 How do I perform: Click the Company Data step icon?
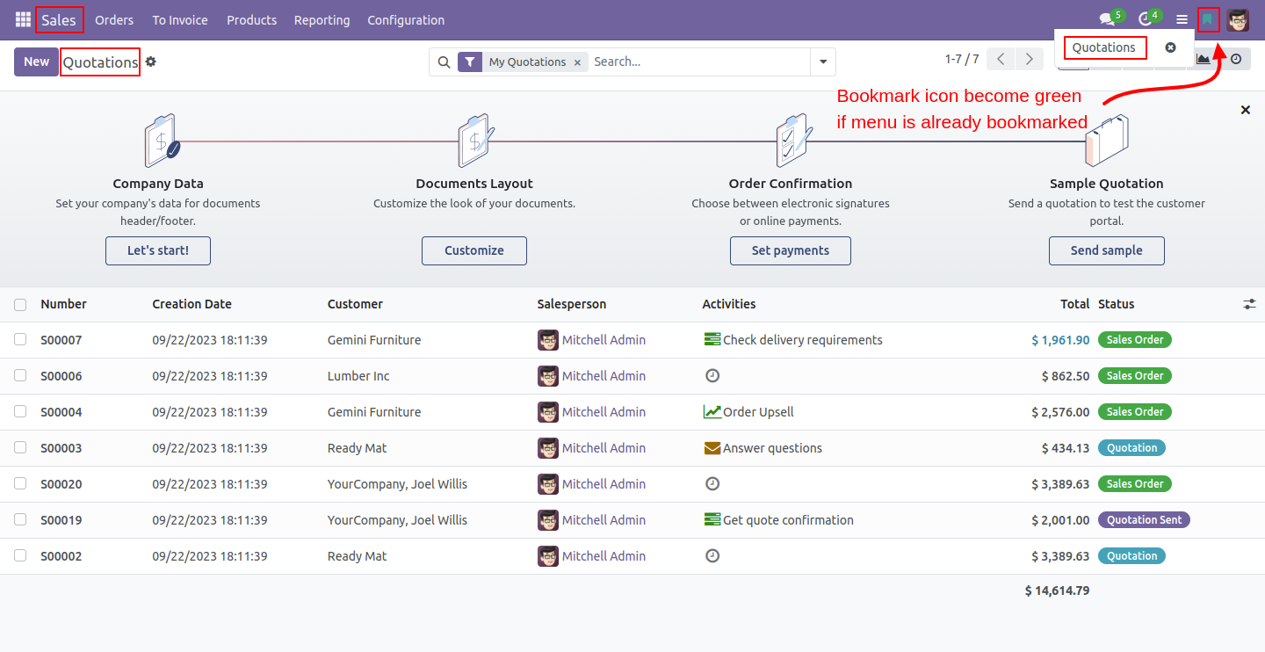pyautogui.click(x=161, y=141)
